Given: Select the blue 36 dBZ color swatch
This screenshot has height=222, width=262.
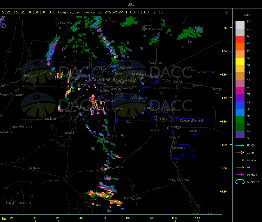Looking at the screenshot, I should pyautogui.click(x=240, y=105).
